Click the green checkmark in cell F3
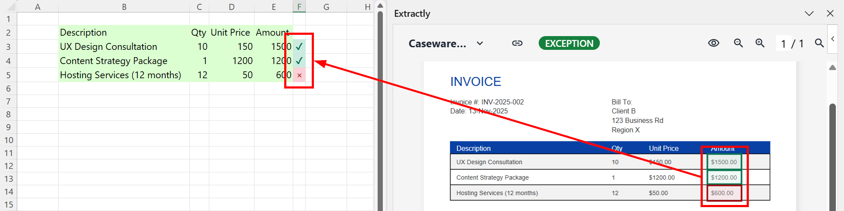 [x=299, y=46]
